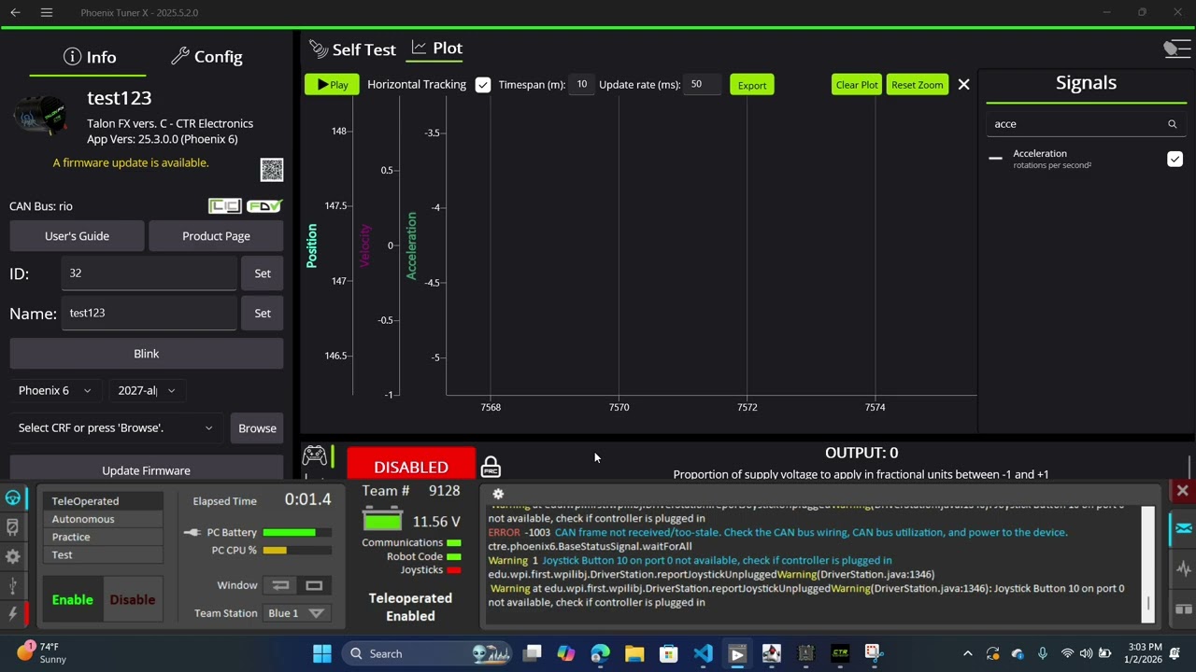1196x672 pixels.
Task: Show the Messages envelope tab in Driver Station
Action: click(1183, 528)
